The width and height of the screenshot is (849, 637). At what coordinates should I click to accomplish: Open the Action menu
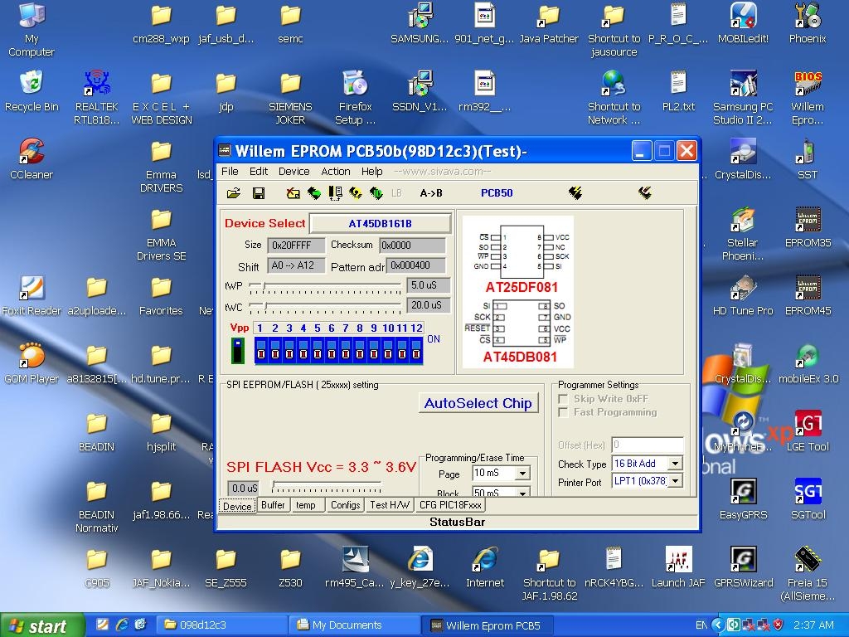pos(336,171)
